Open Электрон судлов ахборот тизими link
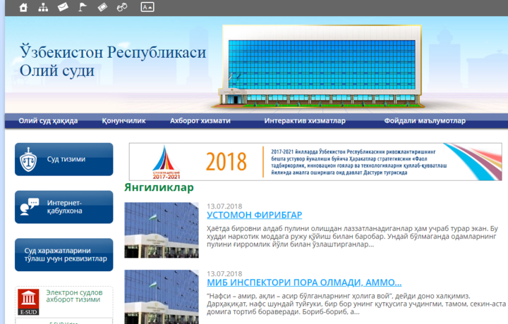The width and height of the screenshot is (508, 324). pyautogui.click(x=74, y=296)
